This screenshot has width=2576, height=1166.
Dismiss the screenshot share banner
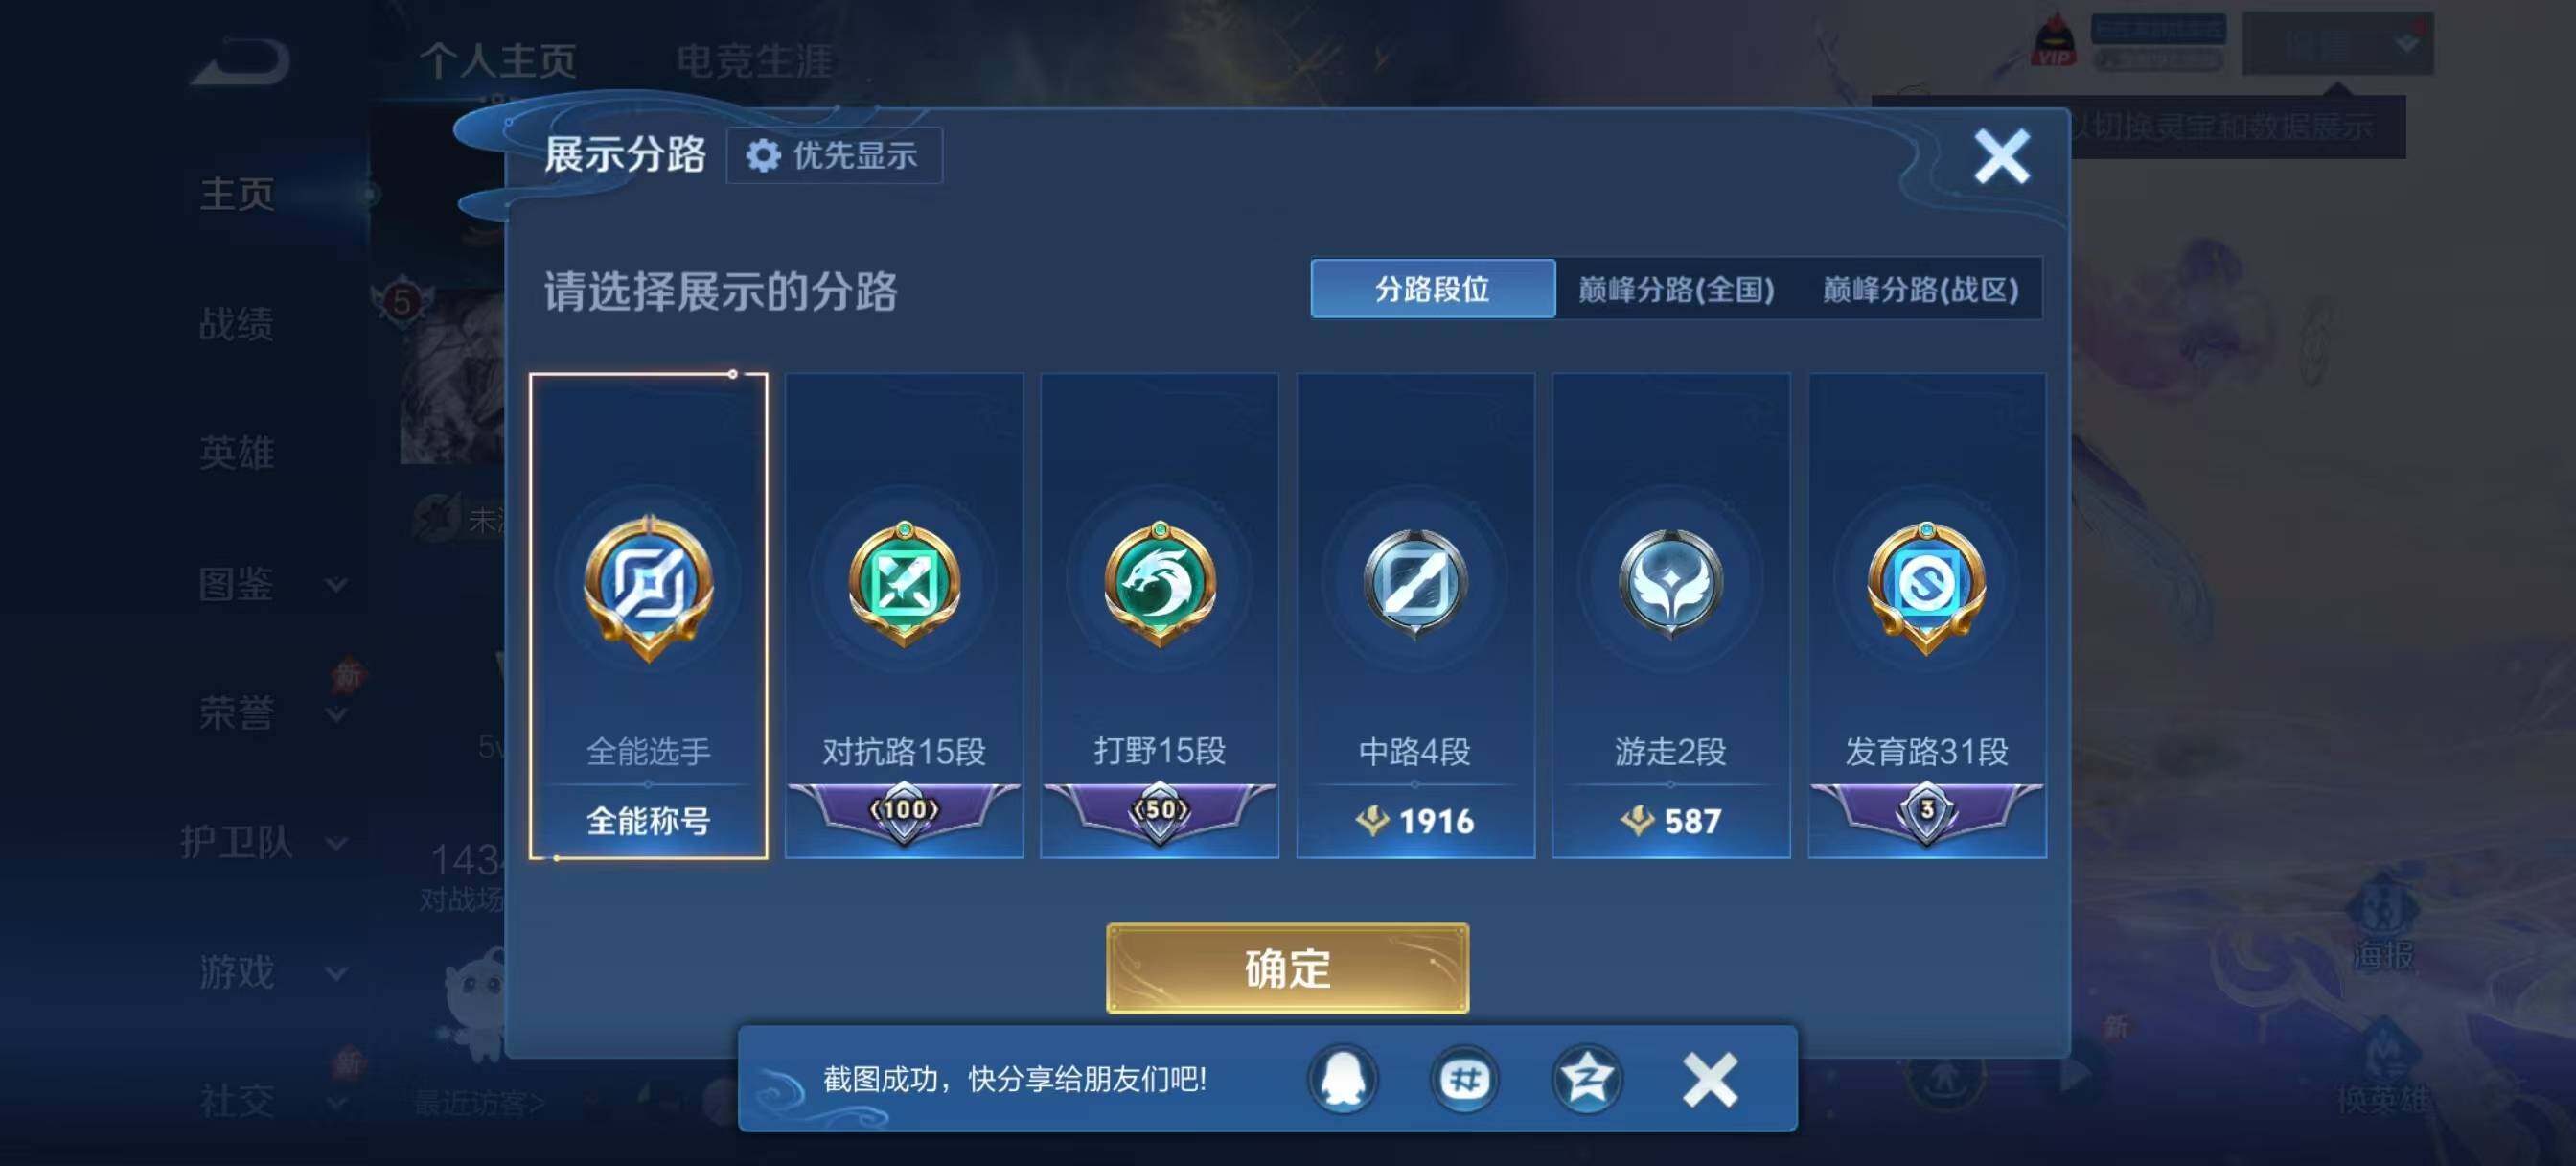coord(1709,1079)
